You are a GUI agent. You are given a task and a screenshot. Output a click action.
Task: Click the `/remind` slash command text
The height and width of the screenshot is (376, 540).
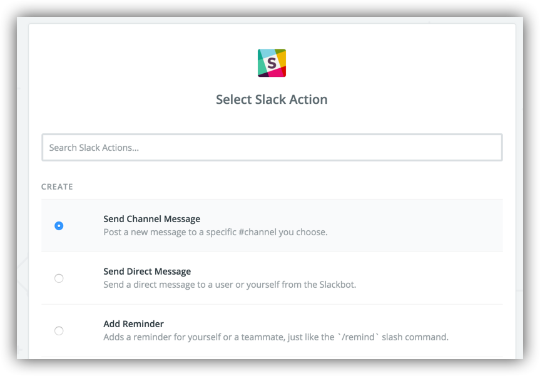tap(358, 337)
